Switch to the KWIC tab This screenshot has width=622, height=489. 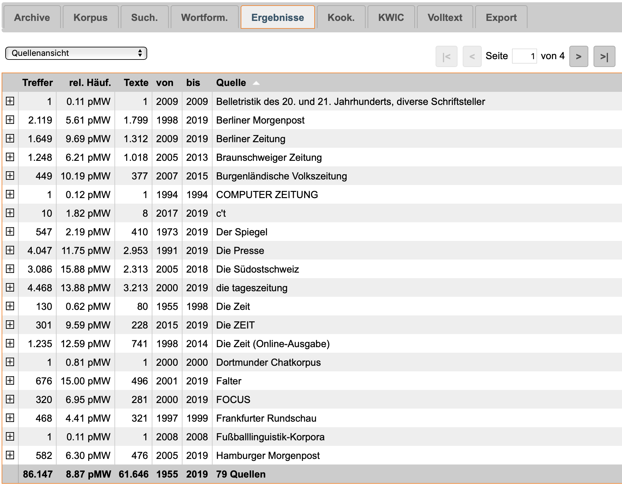391,17
